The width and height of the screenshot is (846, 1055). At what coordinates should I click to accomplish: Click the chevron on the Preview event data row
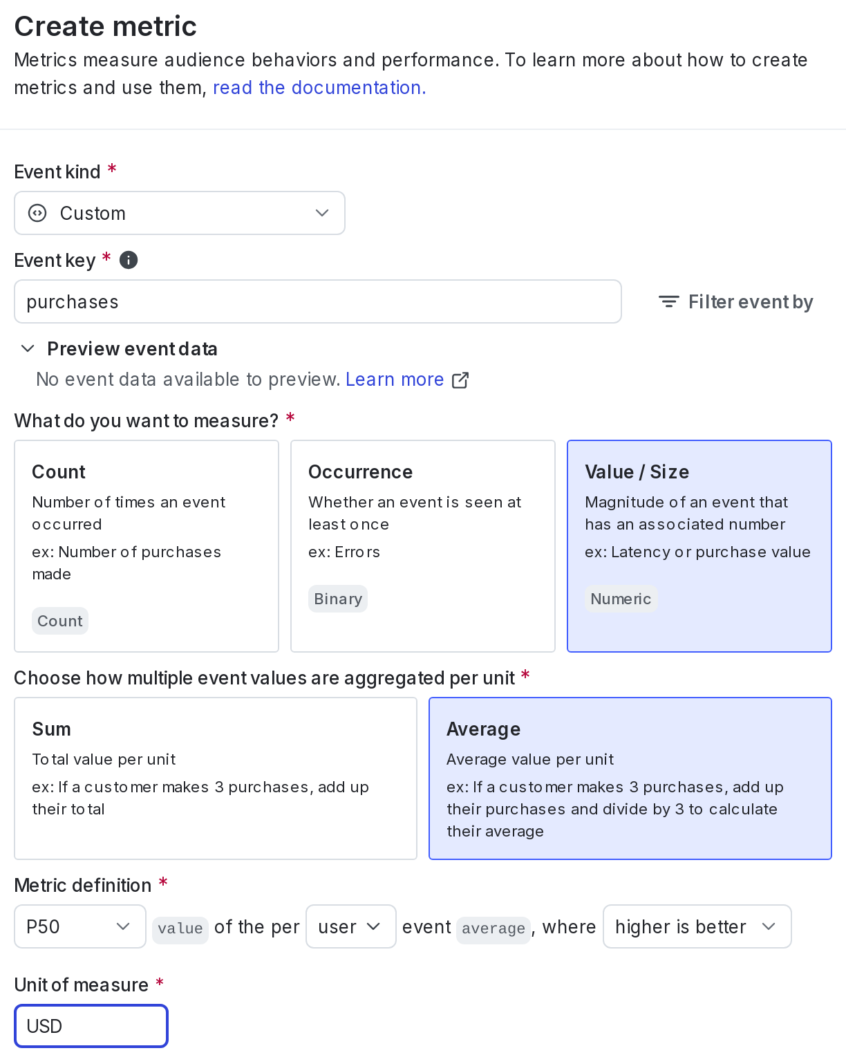point(28,348)
